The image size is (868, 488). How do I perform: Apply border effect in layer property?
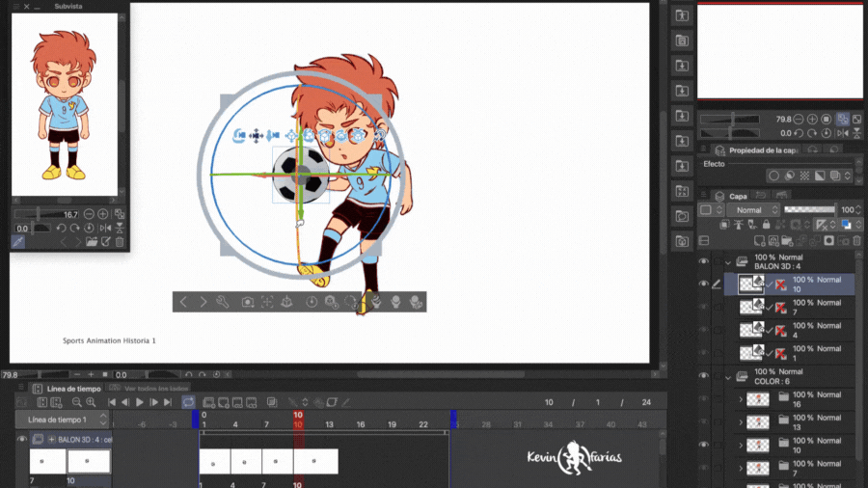pyautogui.click(x=773, y=176)
